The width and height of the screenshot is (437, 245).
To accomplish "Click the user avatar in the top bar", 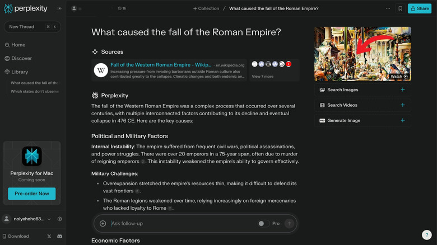I will click(x=74, y=8).
